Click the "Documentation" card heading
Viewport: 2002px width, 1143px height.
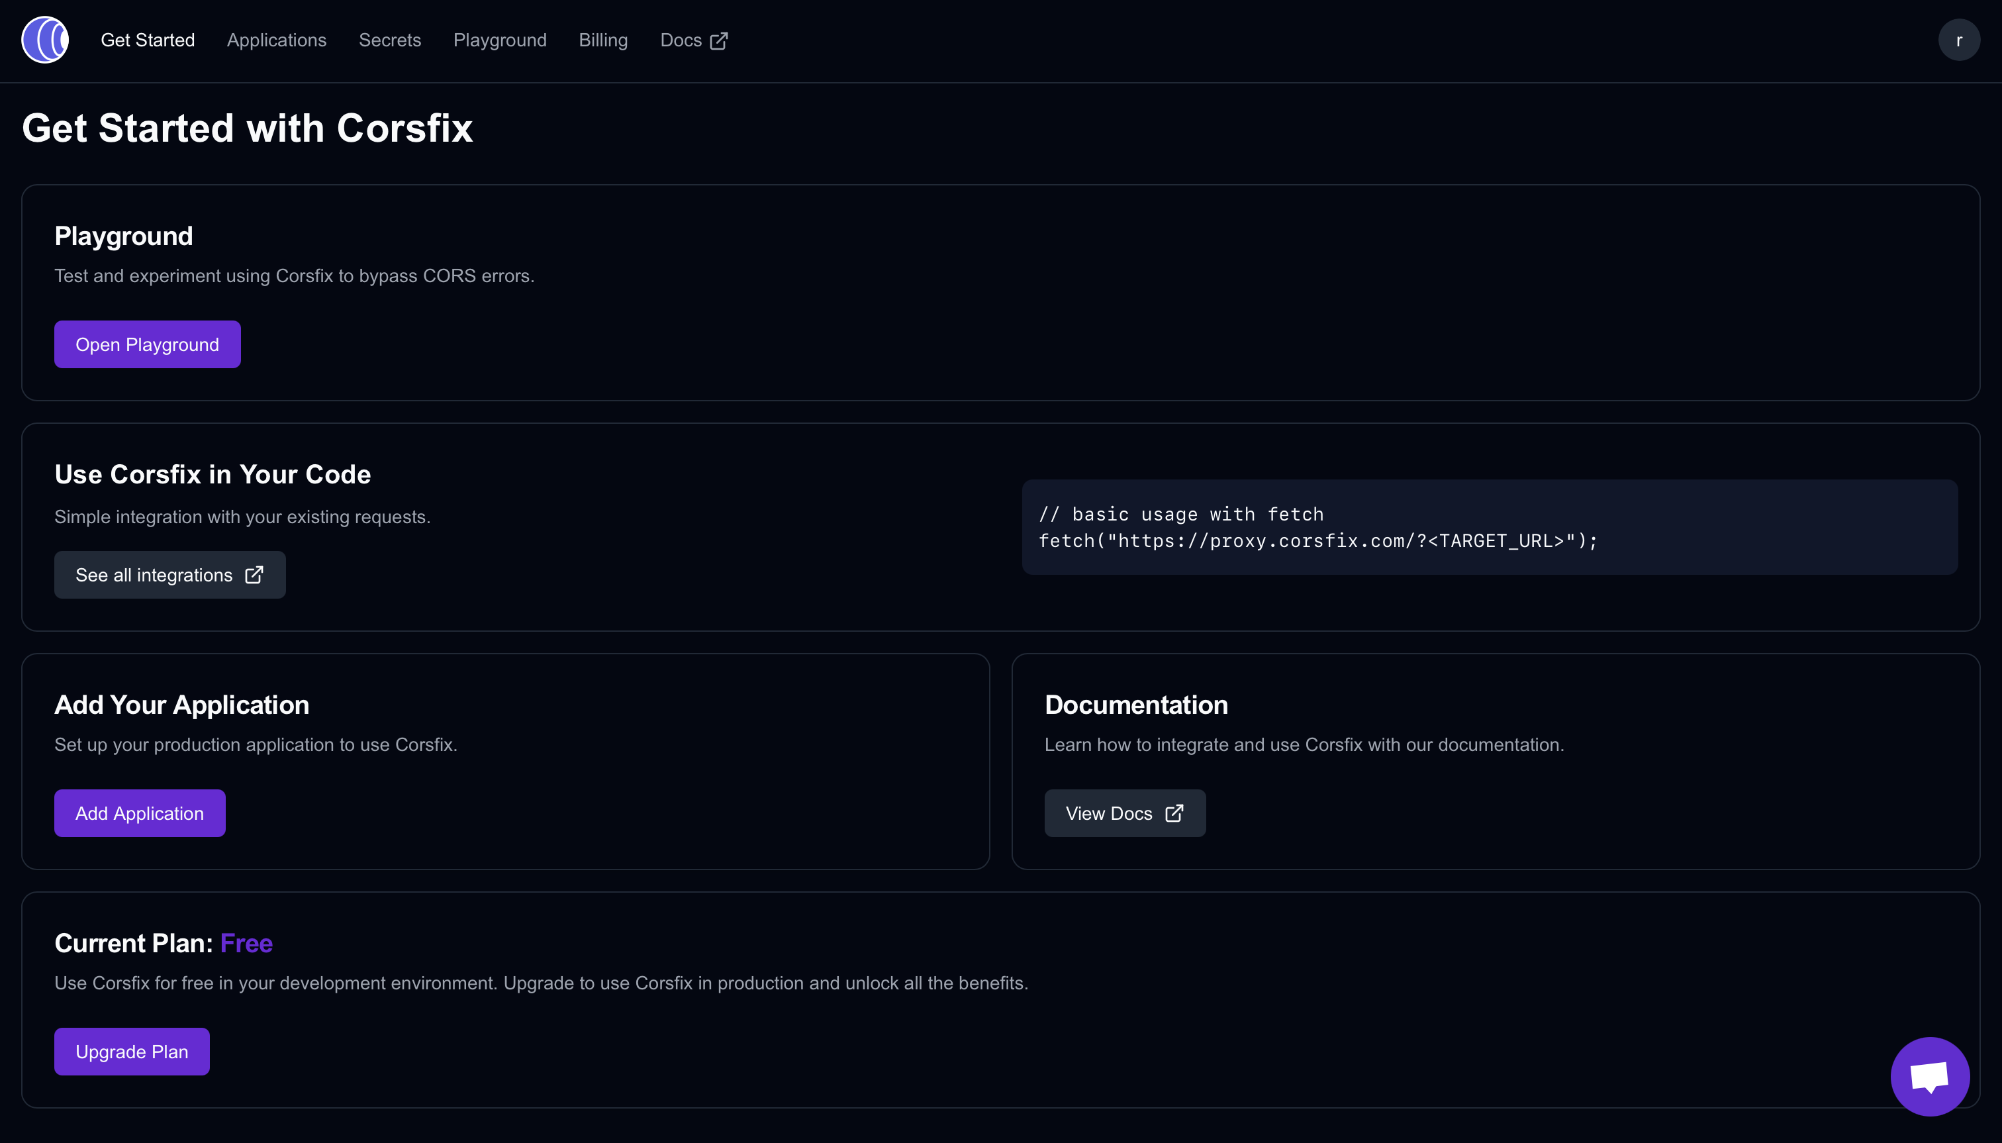(1136, 705)
